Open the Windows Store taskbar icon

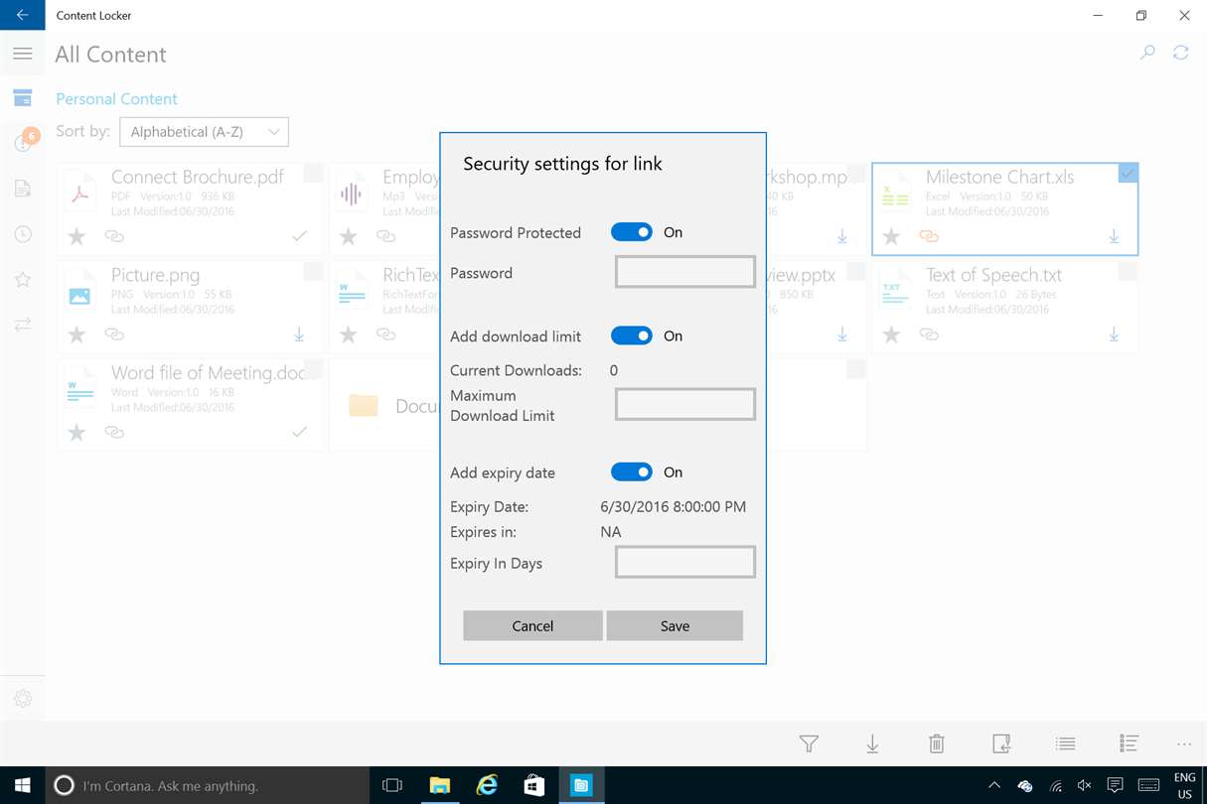[x=534, y=785]
